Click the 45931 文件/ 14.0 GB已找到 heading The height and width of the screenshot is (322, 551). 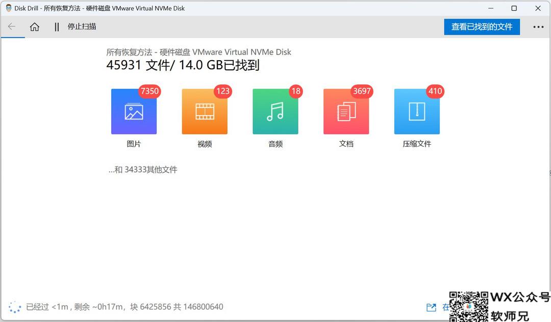coord(183,65)
